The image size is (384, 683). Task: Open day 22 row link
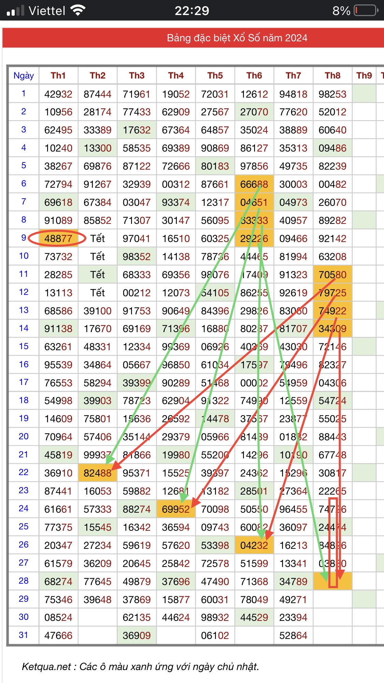pyautogui.click(x=24, y=472)
